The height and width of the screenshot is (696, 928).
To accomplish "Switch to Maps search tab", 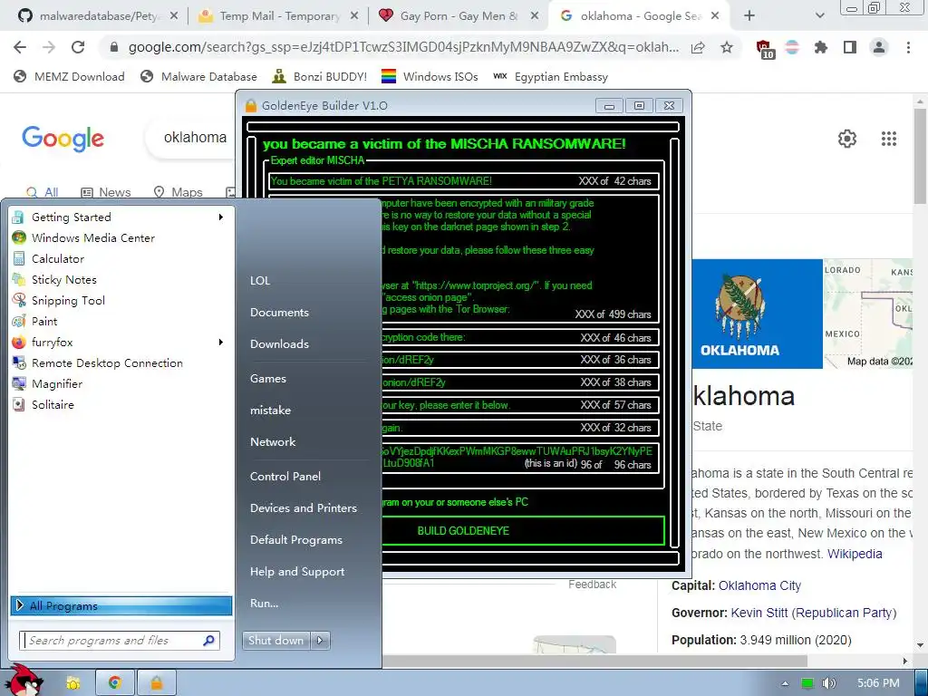I will [179, 192].
